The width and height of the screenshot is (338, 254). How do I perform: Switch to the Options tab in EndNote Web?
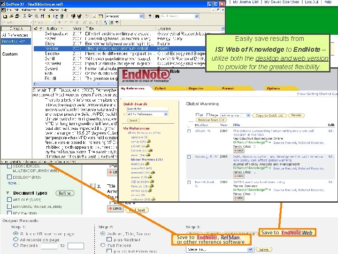point(273,88)
